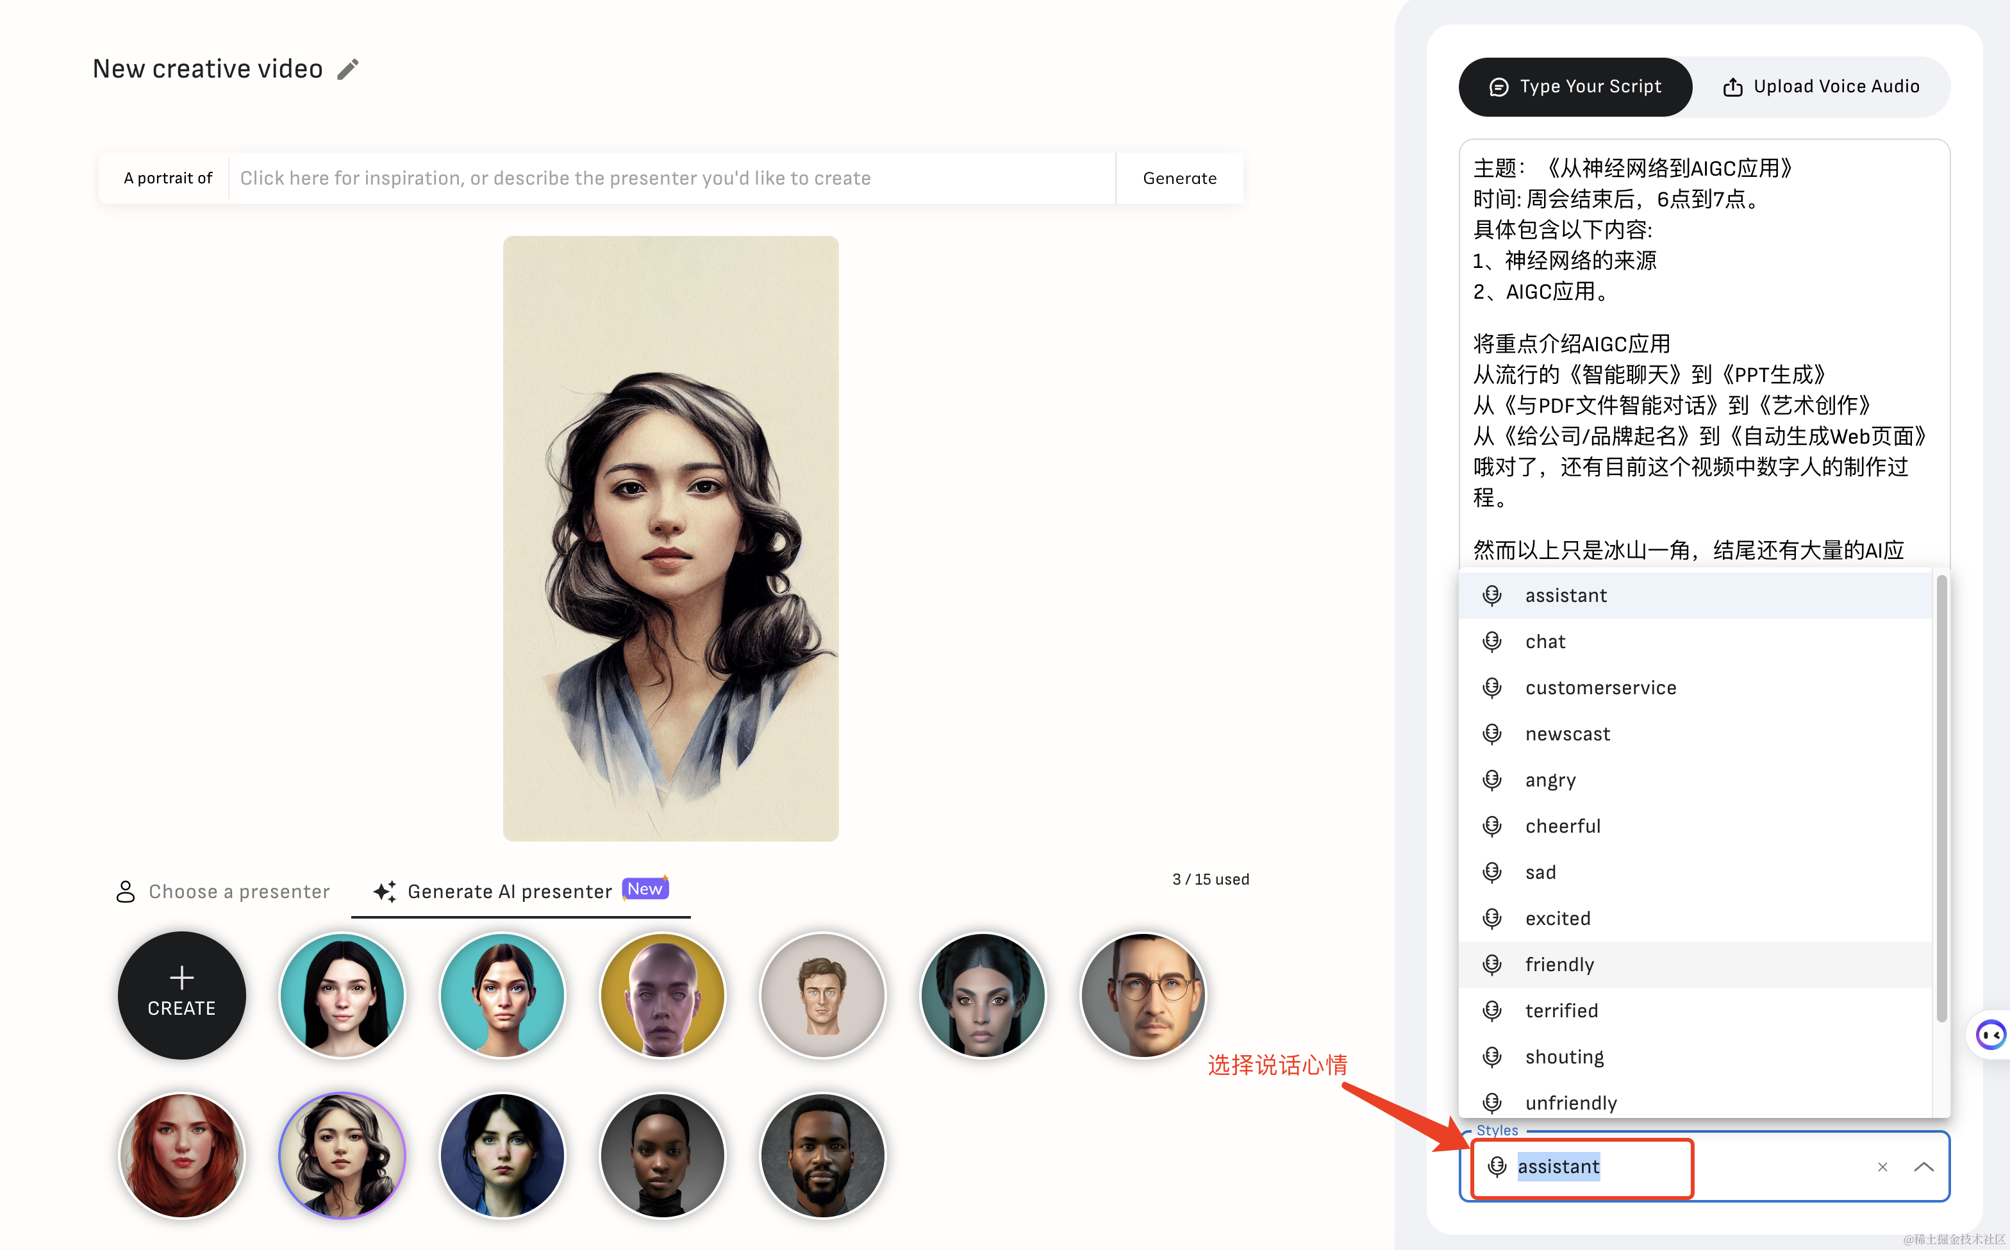The image size is (2010, 1250).
Task: Click the CREATE plus circle
Action: click(x=181, y=994)
